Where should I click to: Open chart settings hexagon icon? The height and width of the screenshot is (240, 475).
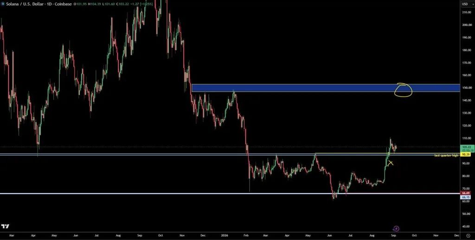[468, 235]
